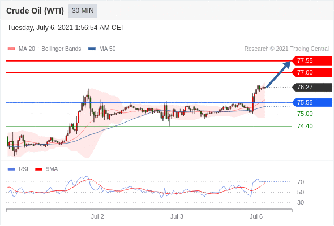Viewport: 334px width, 226px height.
Task: Click the Crude Oil (WTI) title
Action: tap(35, 11)
